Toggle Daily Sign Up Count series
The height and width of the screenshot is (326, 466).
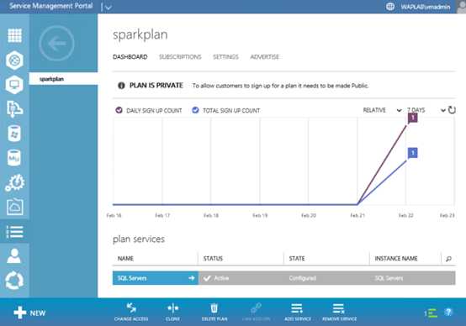(119, 110)
